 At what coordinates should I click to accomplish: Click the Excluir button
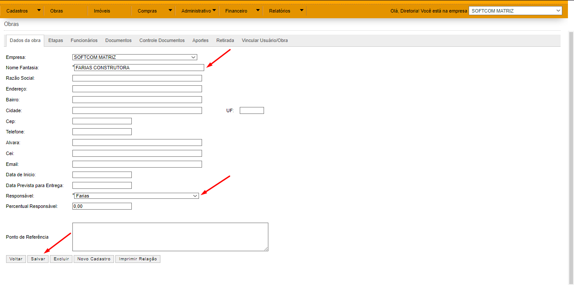(61, 259)
